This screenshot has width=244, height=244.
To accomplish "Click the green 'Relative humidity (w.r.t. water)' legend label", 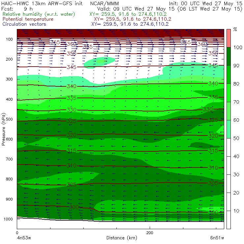I will coord(39,14).
